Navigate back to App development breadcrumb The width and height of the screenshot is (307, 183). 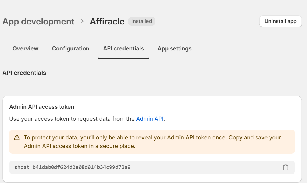click(x=38, y=22)
